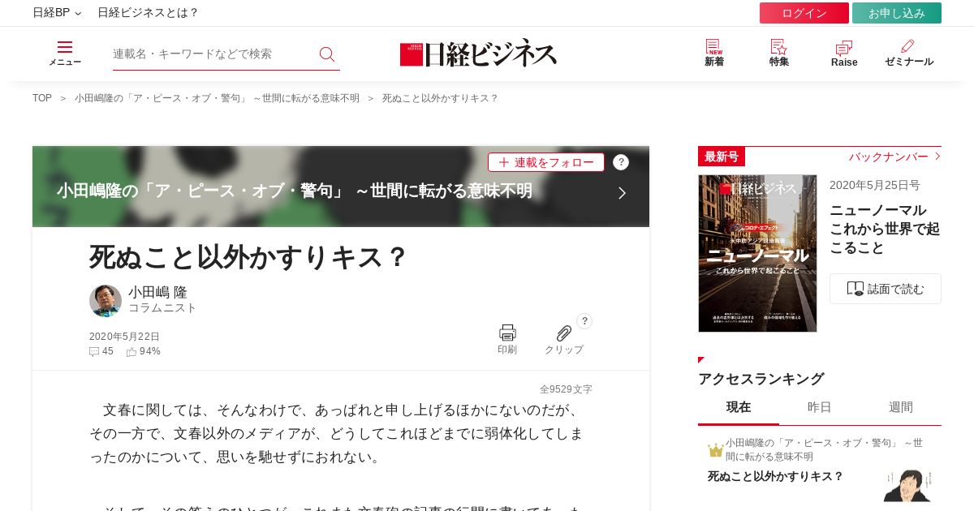Screen dimensions: 974x511
Task: Switch to 週間 ranking tab
Action: pyautogui.click(x=901, y=407)
